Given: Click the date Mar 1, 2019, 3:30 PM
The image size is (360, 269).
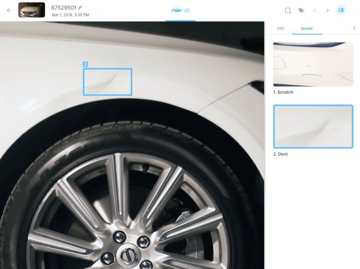Looking at the screenshot, I should click(70, 15).
